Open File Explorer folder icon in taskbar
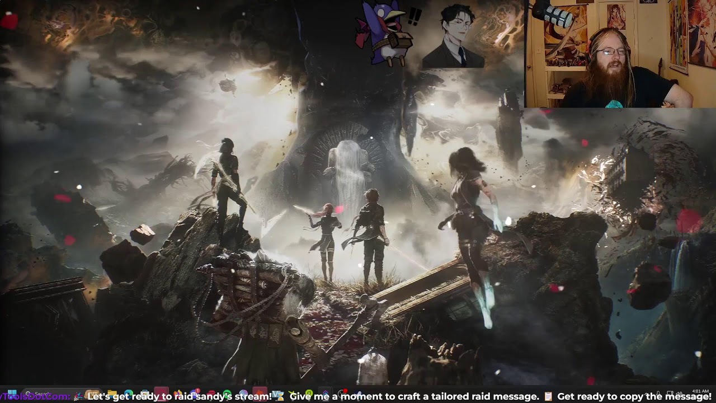This screenshot has width=716, height=403. click(112, 394)
